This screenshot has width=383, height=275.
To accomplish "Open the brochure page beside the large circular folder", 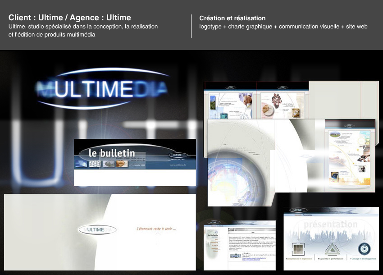I will point(350,156).
